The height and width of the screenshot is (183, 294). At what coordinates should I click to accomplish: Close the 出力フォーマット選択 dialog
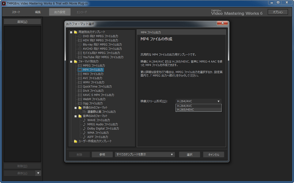point(222,23)
